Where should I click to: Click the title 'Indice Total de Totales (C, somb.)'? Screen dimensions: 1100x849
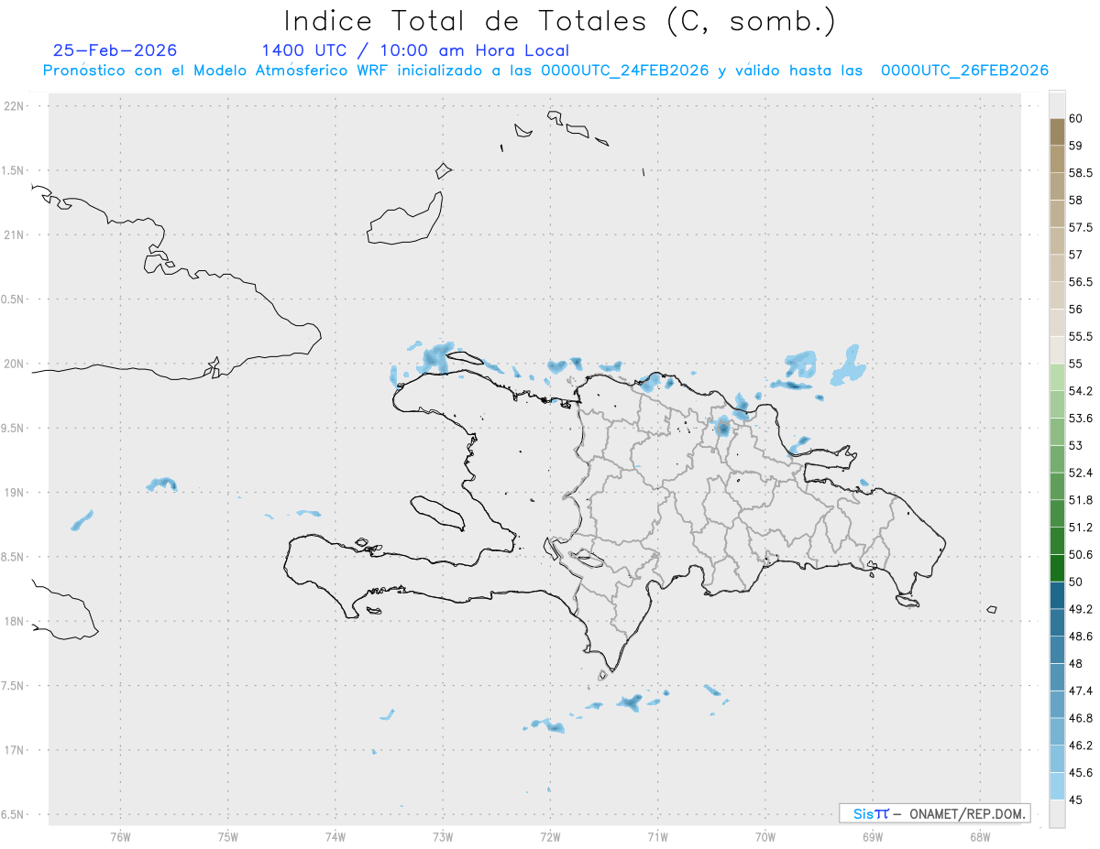pos(559,20)
